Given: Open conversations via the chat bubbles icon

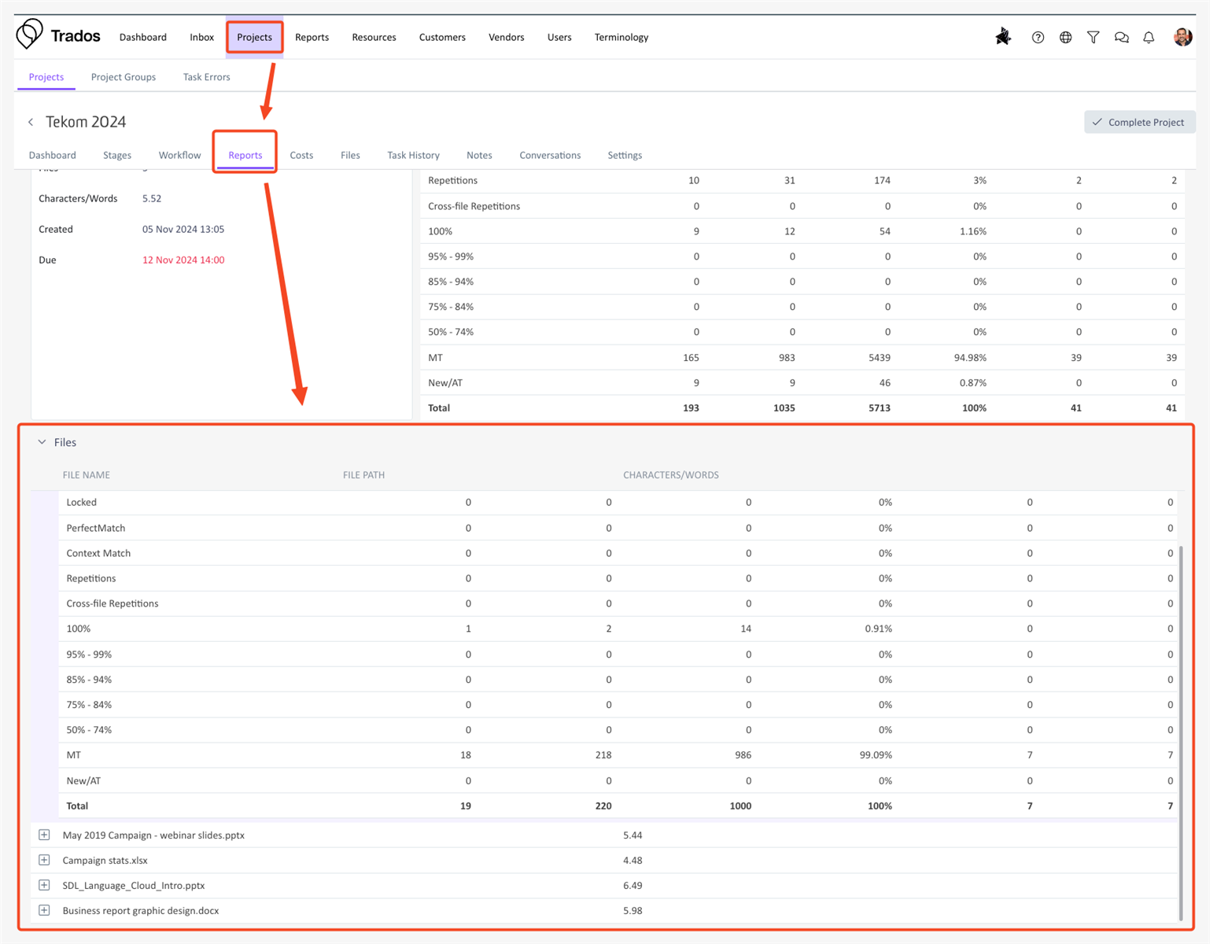Looking at the screenshot, I should pos(1121,37).
